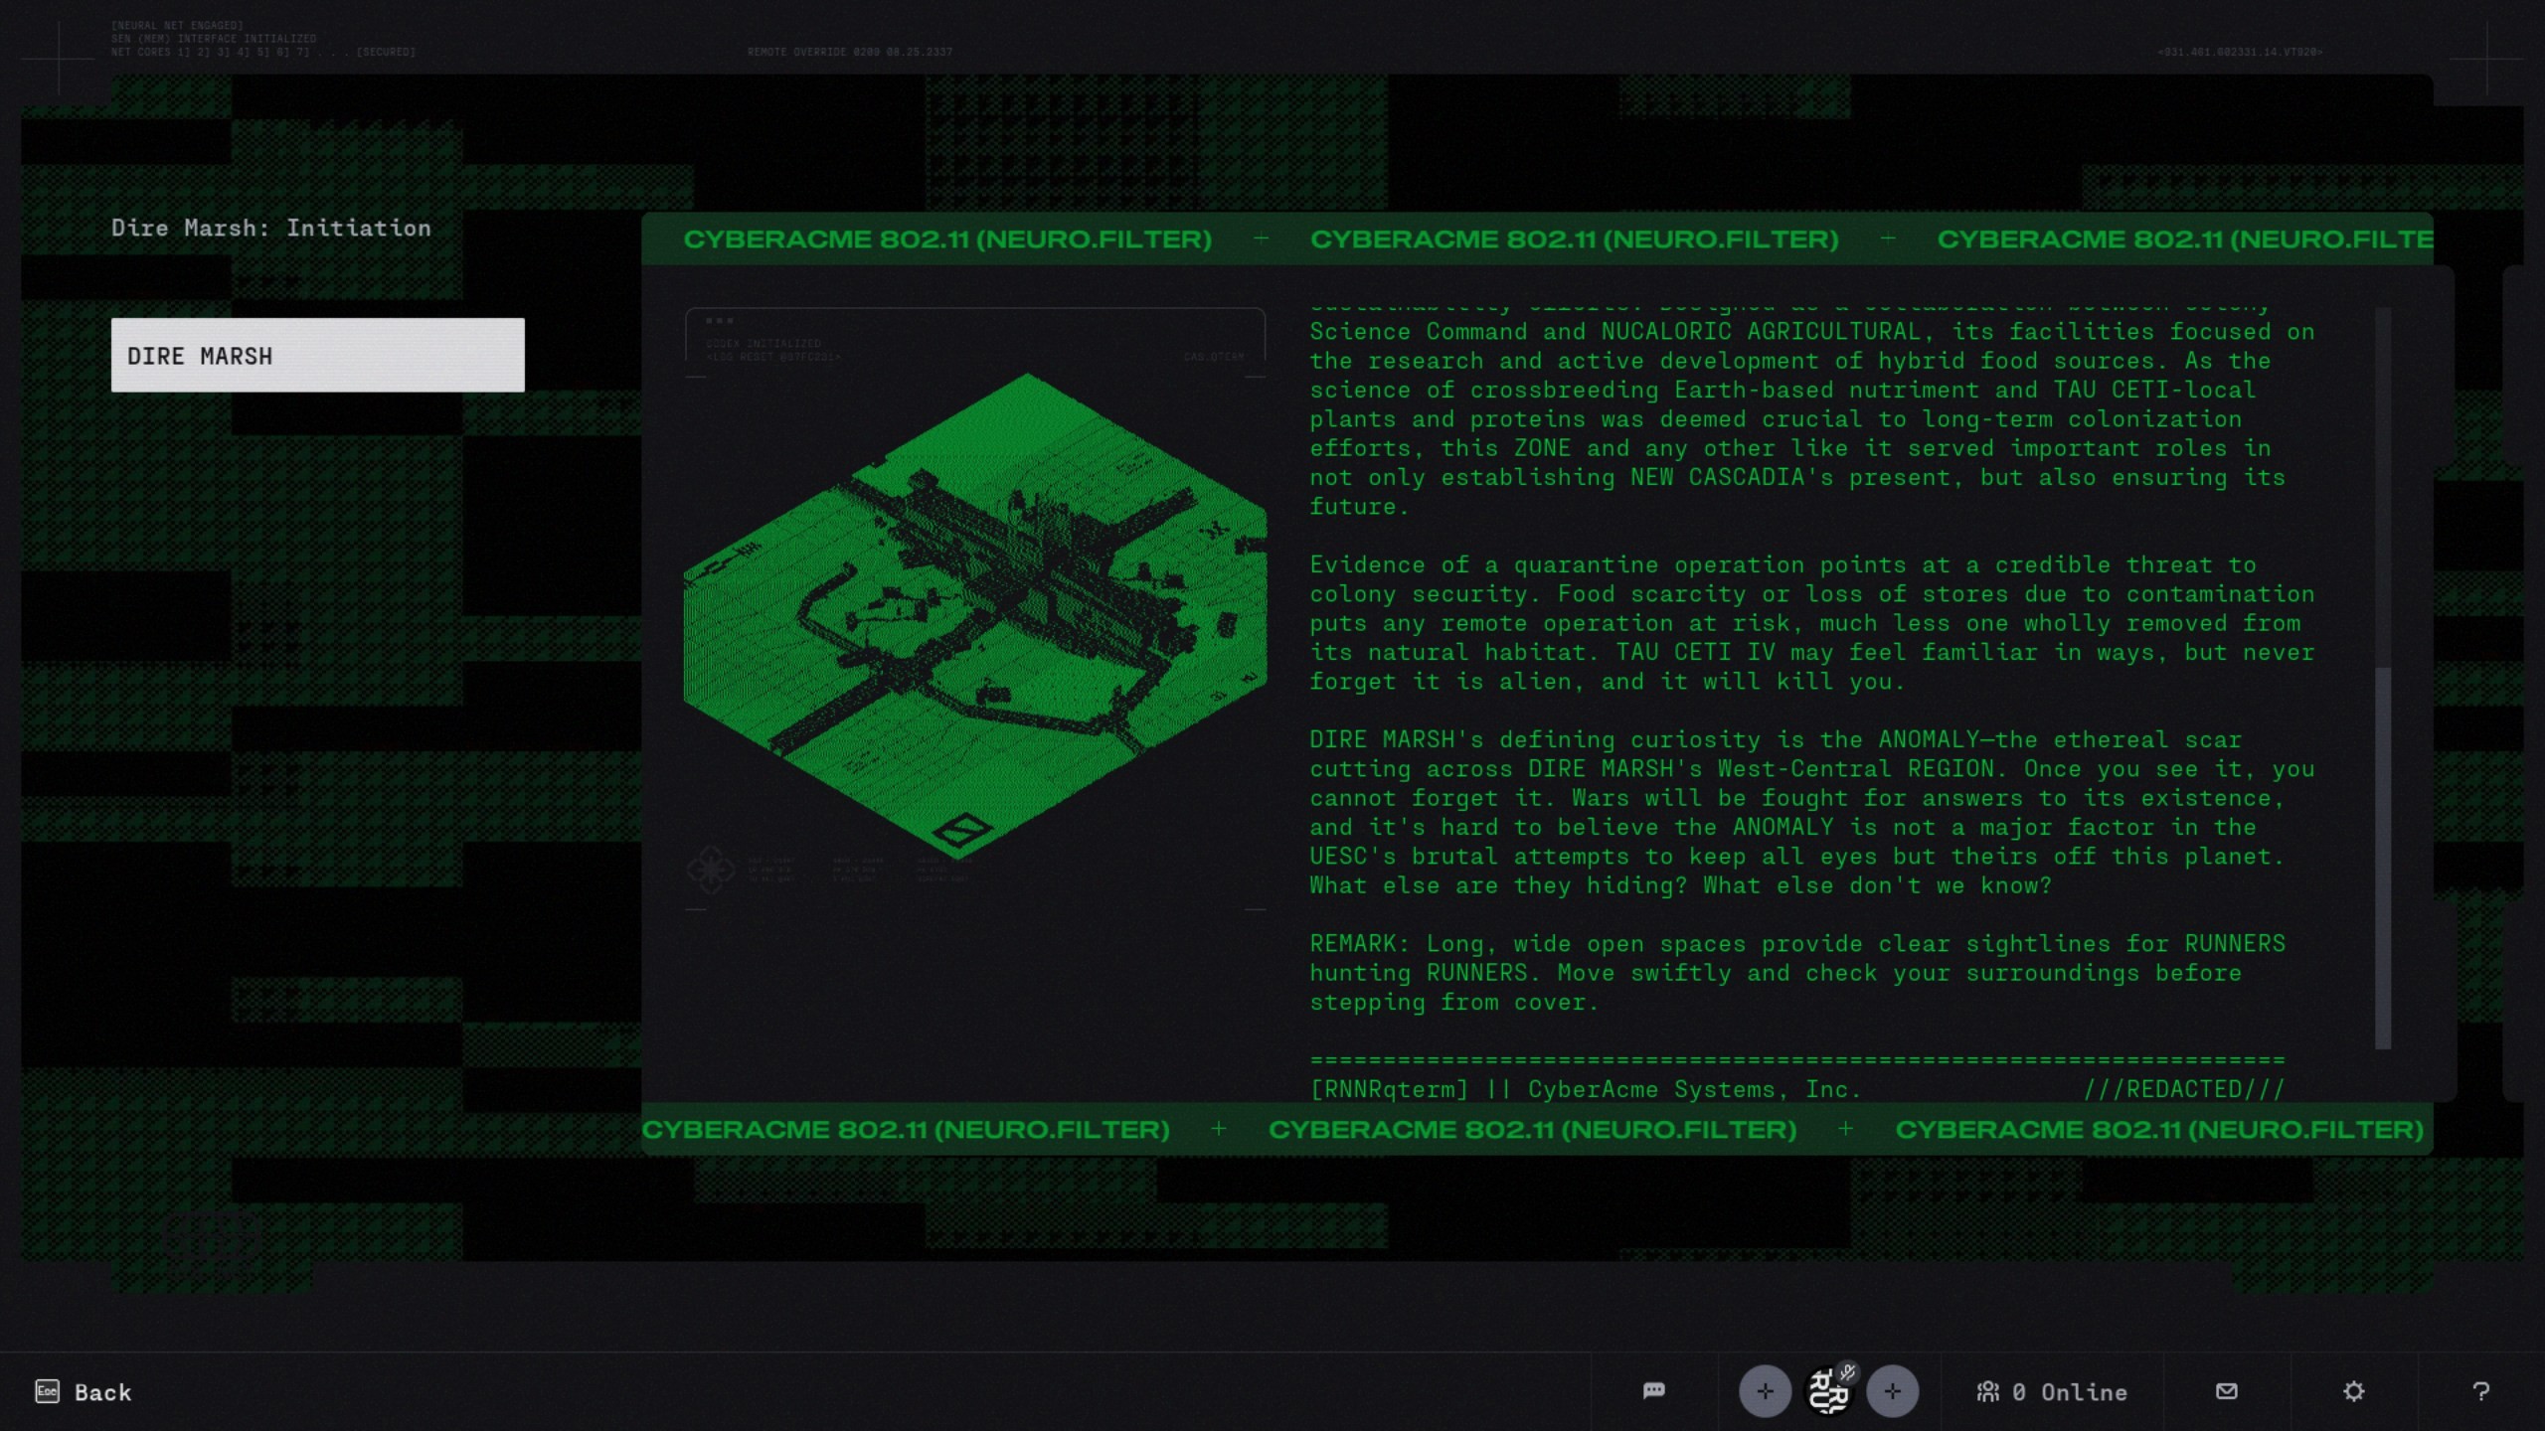Open the mail inbox envelope icon

coord(2227,1390)
